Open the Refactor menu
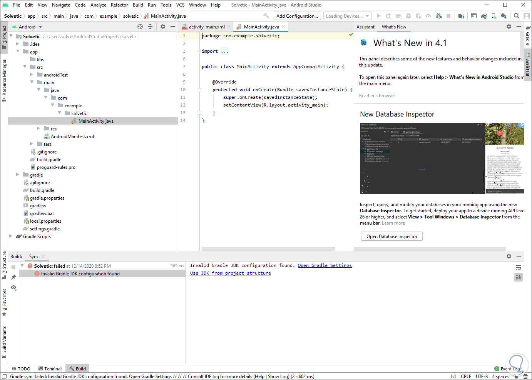The height and width of the screenshot is (380, 532). (119, 5)
